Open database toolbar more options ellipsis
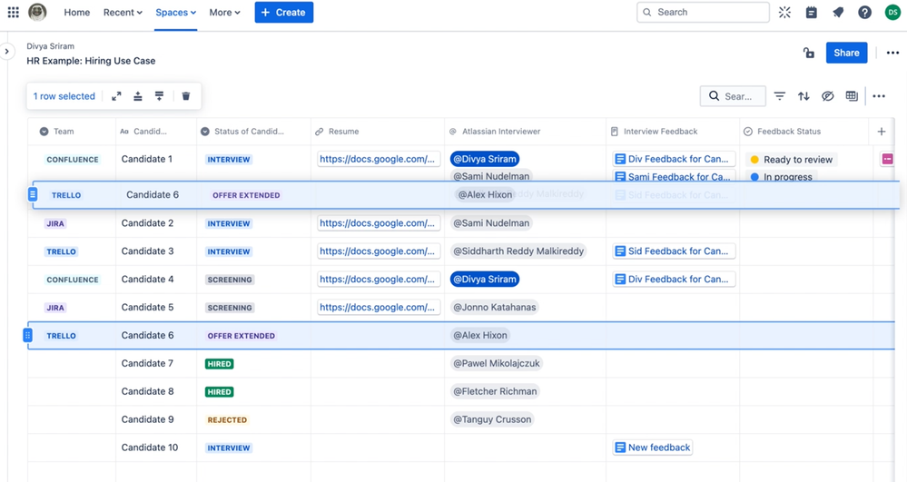The image size is (907, 482). click(x=879, y=96)
